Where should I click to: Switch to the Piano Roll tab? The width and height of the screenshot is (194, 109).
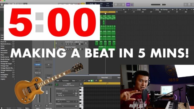(104, 78)
